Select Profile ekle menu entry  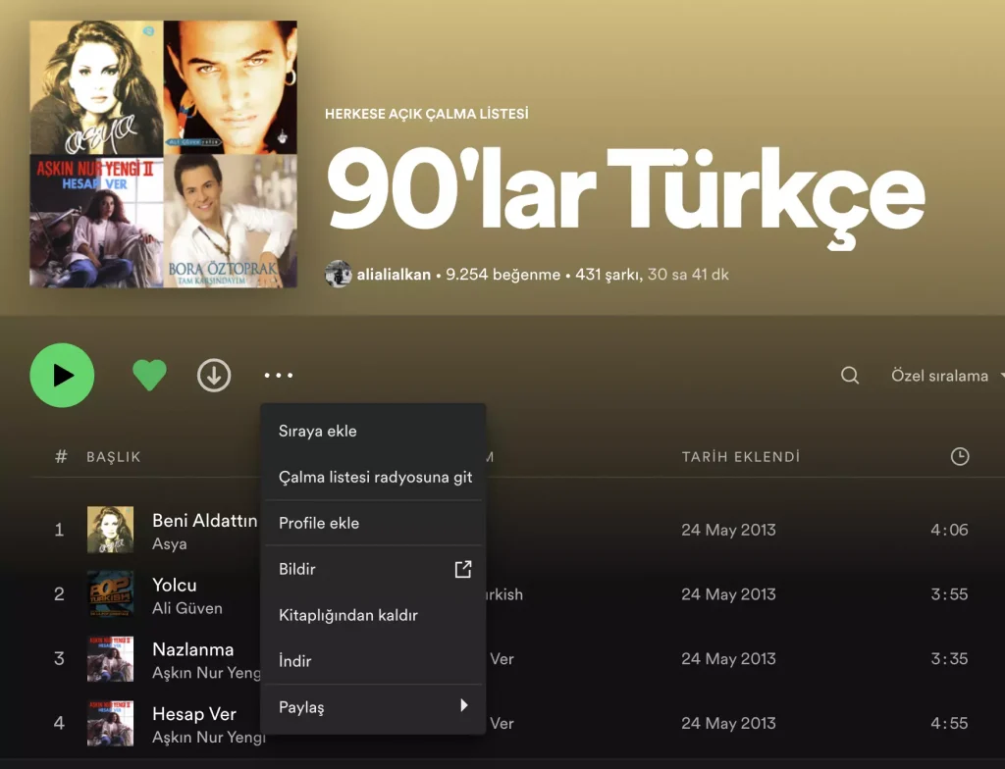(x=373, y=523)
